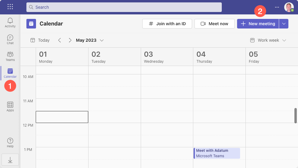Click the Meet now button
Image resolution: width=298 pixels, height=168 pixels.
(x=214, y=24)
